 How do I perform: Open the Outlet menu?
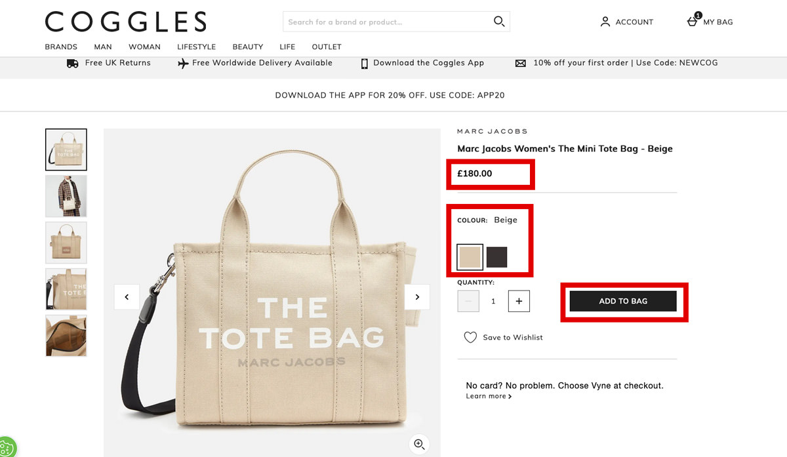[x=327, y=47]
